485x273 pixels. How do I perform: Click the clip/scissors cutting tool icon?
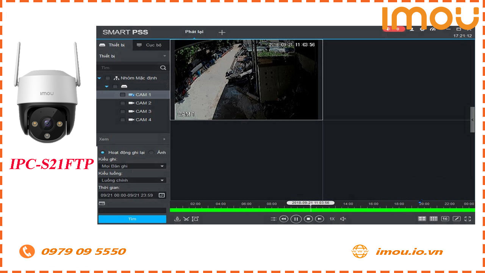click(x=186, y=219)
